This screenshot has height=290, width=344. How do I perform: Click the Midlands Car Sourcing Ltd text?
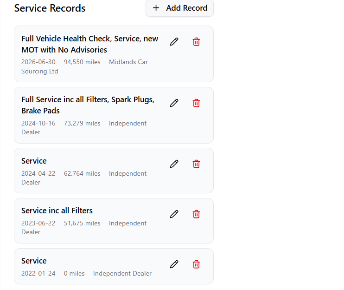[x=84, y=66]
